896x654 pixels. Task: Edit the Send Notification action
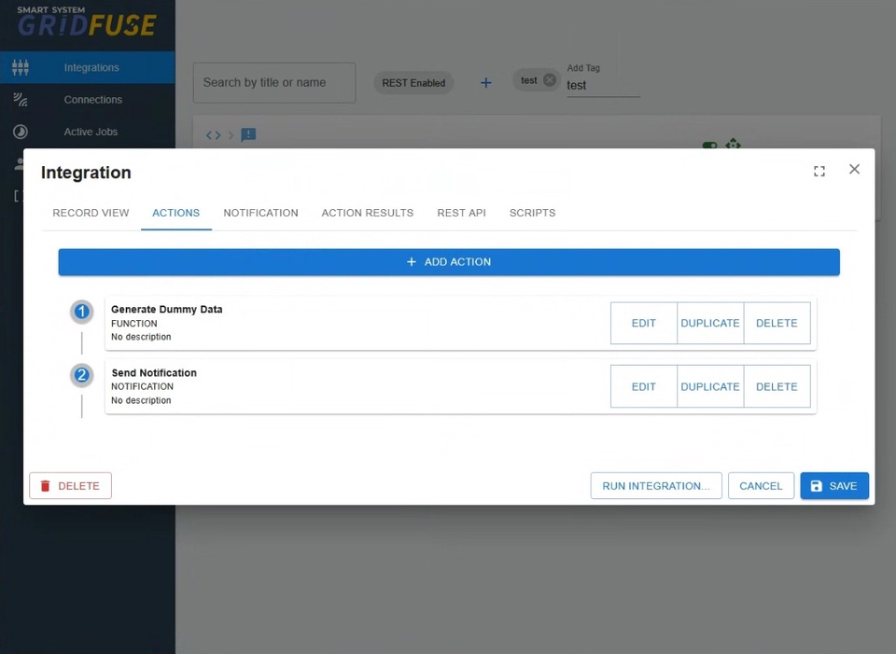[643, 386]
